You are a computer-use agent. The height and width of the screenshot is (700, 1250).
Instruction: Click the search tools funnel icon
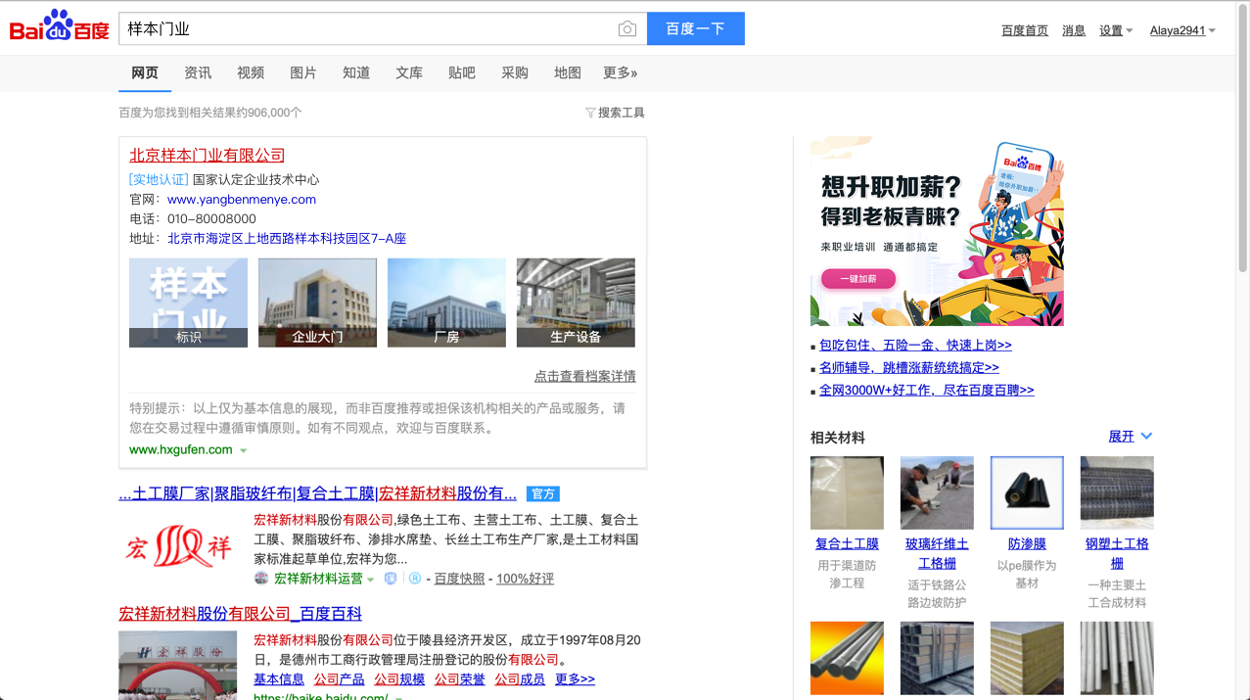click(590, 113)
